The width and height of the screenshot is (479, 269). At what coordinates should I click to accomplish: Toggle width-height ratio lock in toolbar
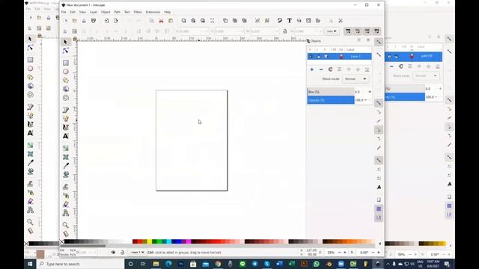[x=284, y=31]
